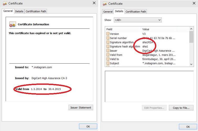Viewport: 198px width, 131px height.
Task: Click the Certificate Information warning icon
Action: [x=13, y=24]
